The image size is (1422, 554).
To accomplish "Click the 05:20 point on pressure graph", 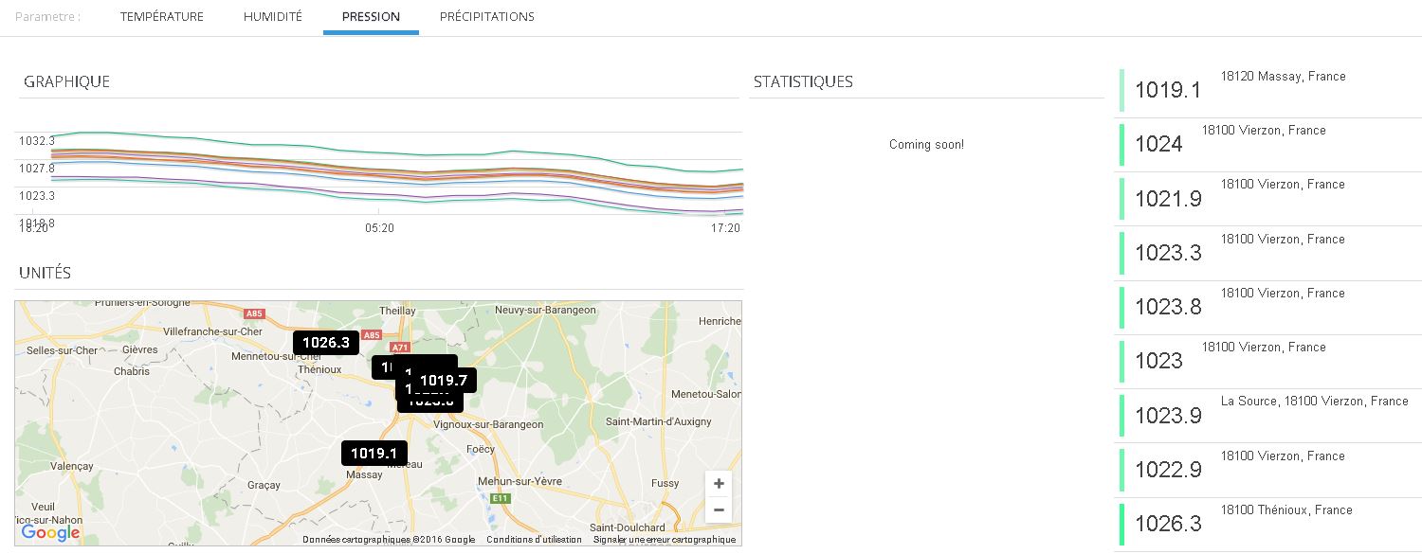I will (379, 228).
